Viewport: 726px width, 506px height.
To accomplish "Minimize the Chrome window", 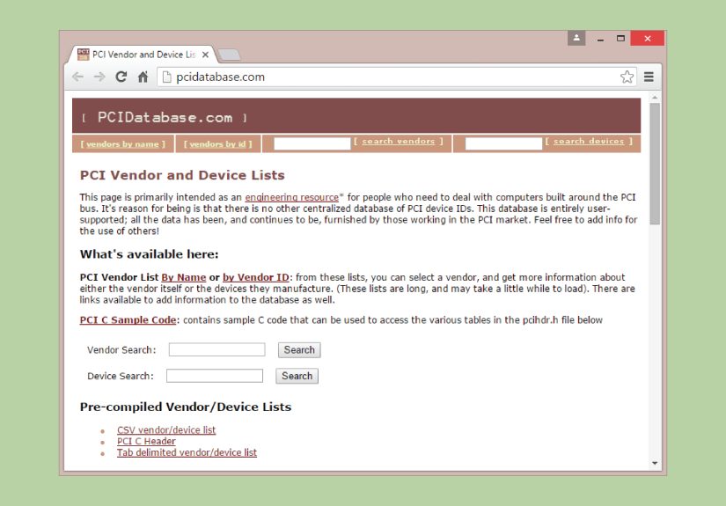I will coord(600,39).
